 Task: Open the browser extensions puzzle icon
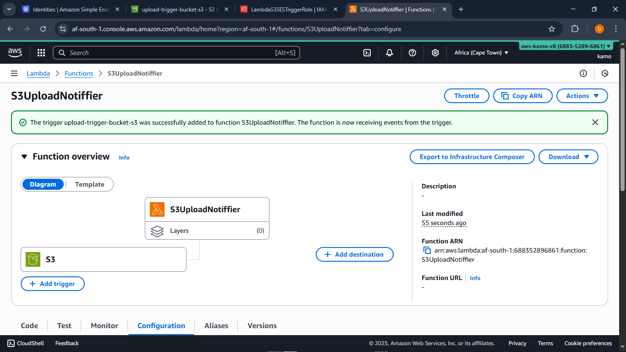click(x=575, y=28)
